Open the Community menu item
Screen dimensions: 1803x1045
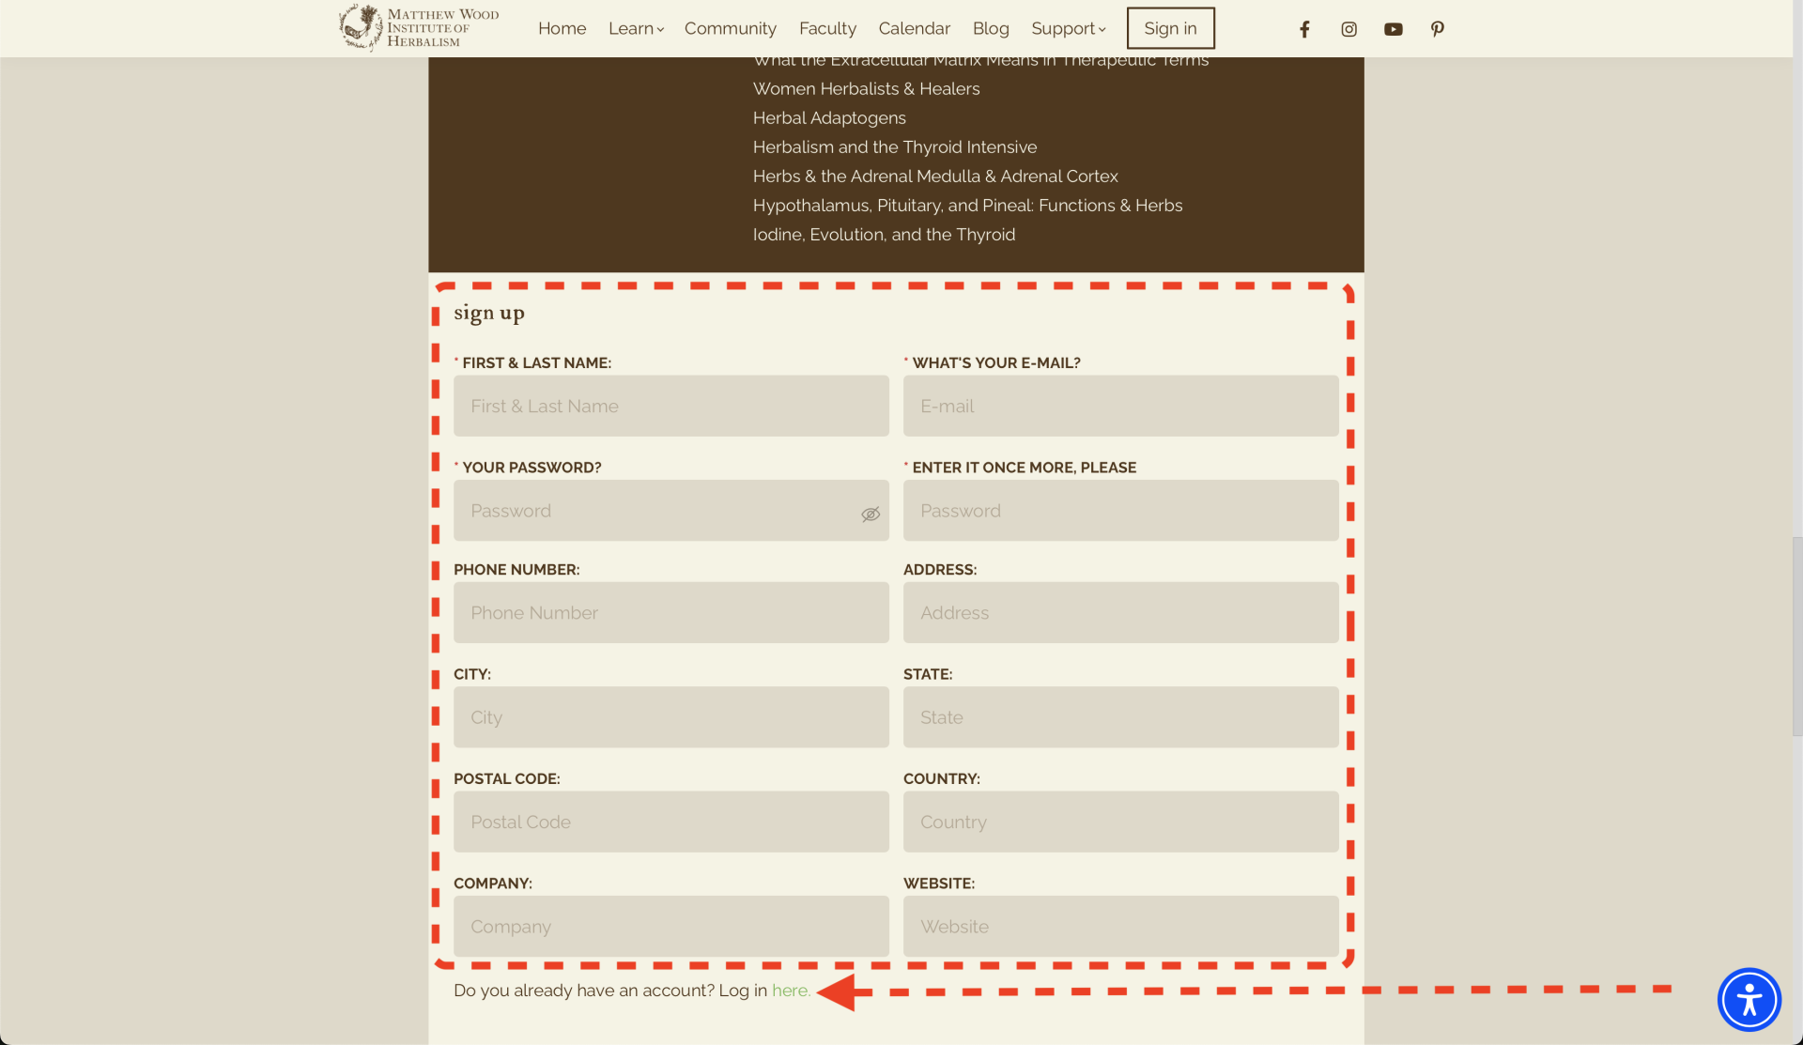click(x=730, y=28)
